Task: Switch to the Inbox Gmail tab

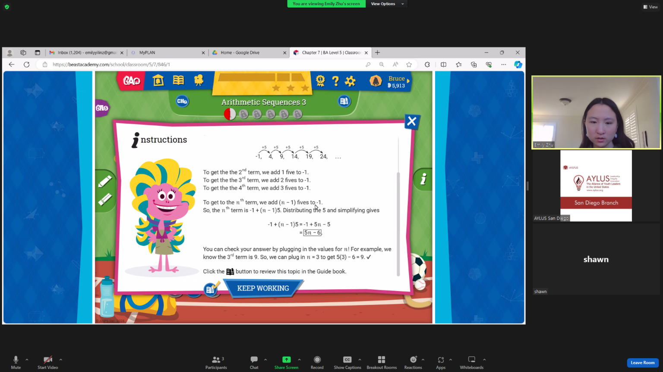Action: pos(86,53)
